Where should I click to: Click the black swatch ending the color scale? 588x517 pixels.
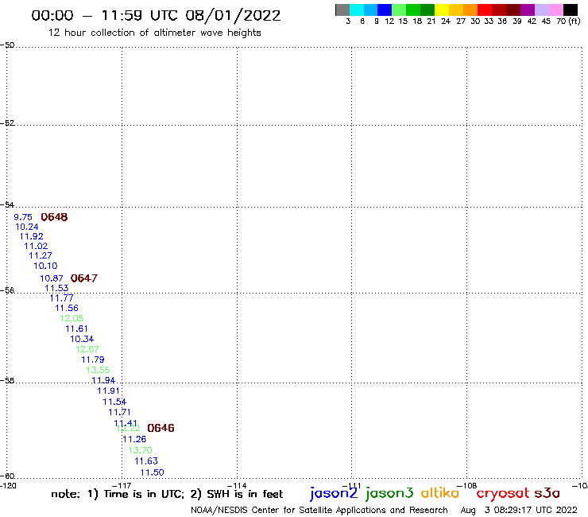570,10
